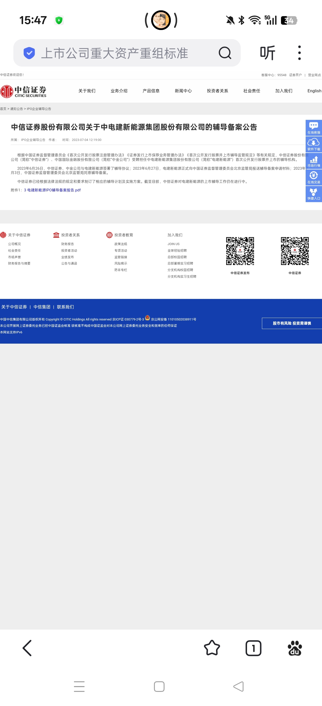Click 全球经验招聘 footer link
This screenshot has width=322, height=706.
(x=177, y=250)
